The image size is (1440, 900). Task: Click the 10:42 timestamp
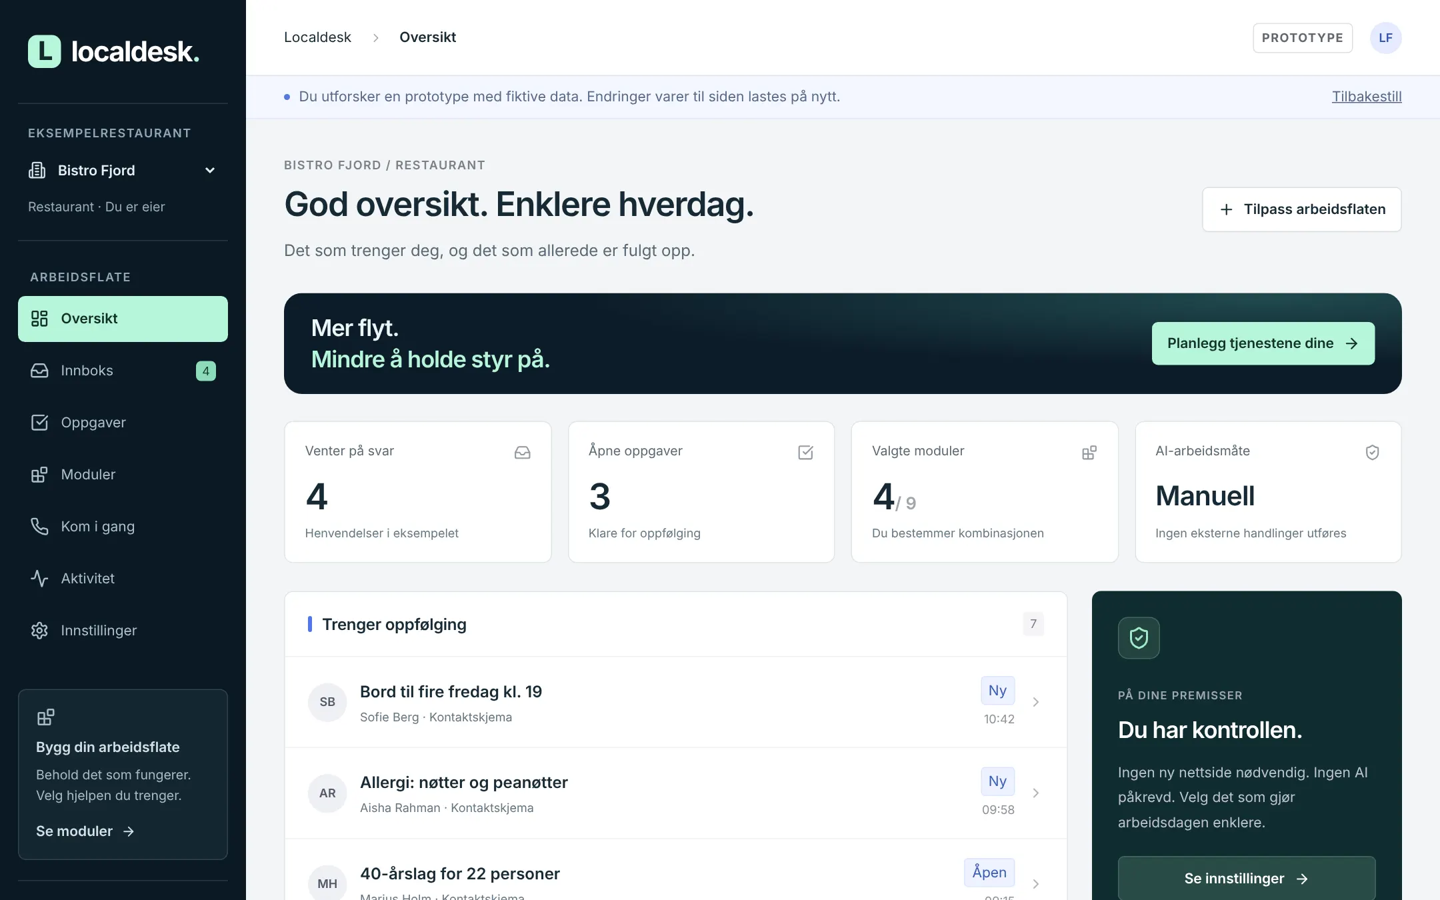(x=999, y=719)
